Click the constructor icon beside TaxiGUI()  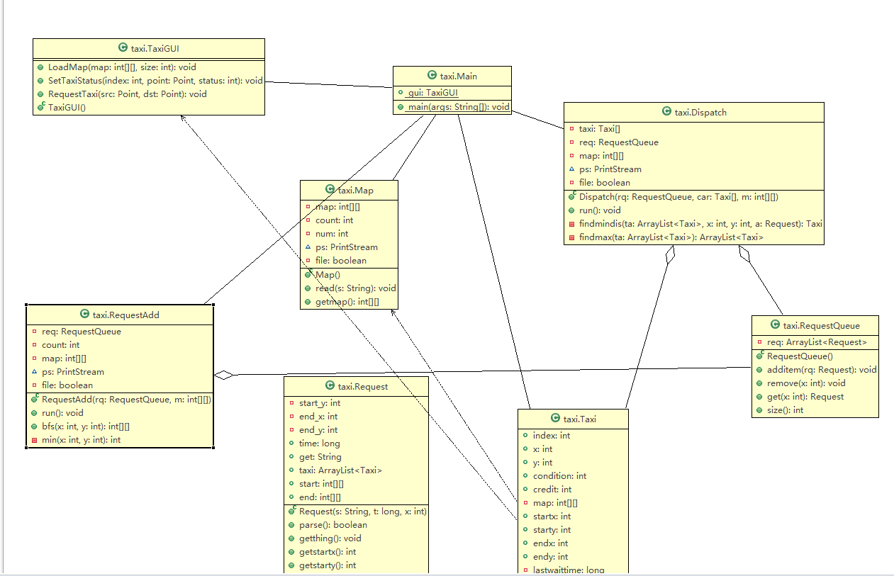[x=40, y=107]
